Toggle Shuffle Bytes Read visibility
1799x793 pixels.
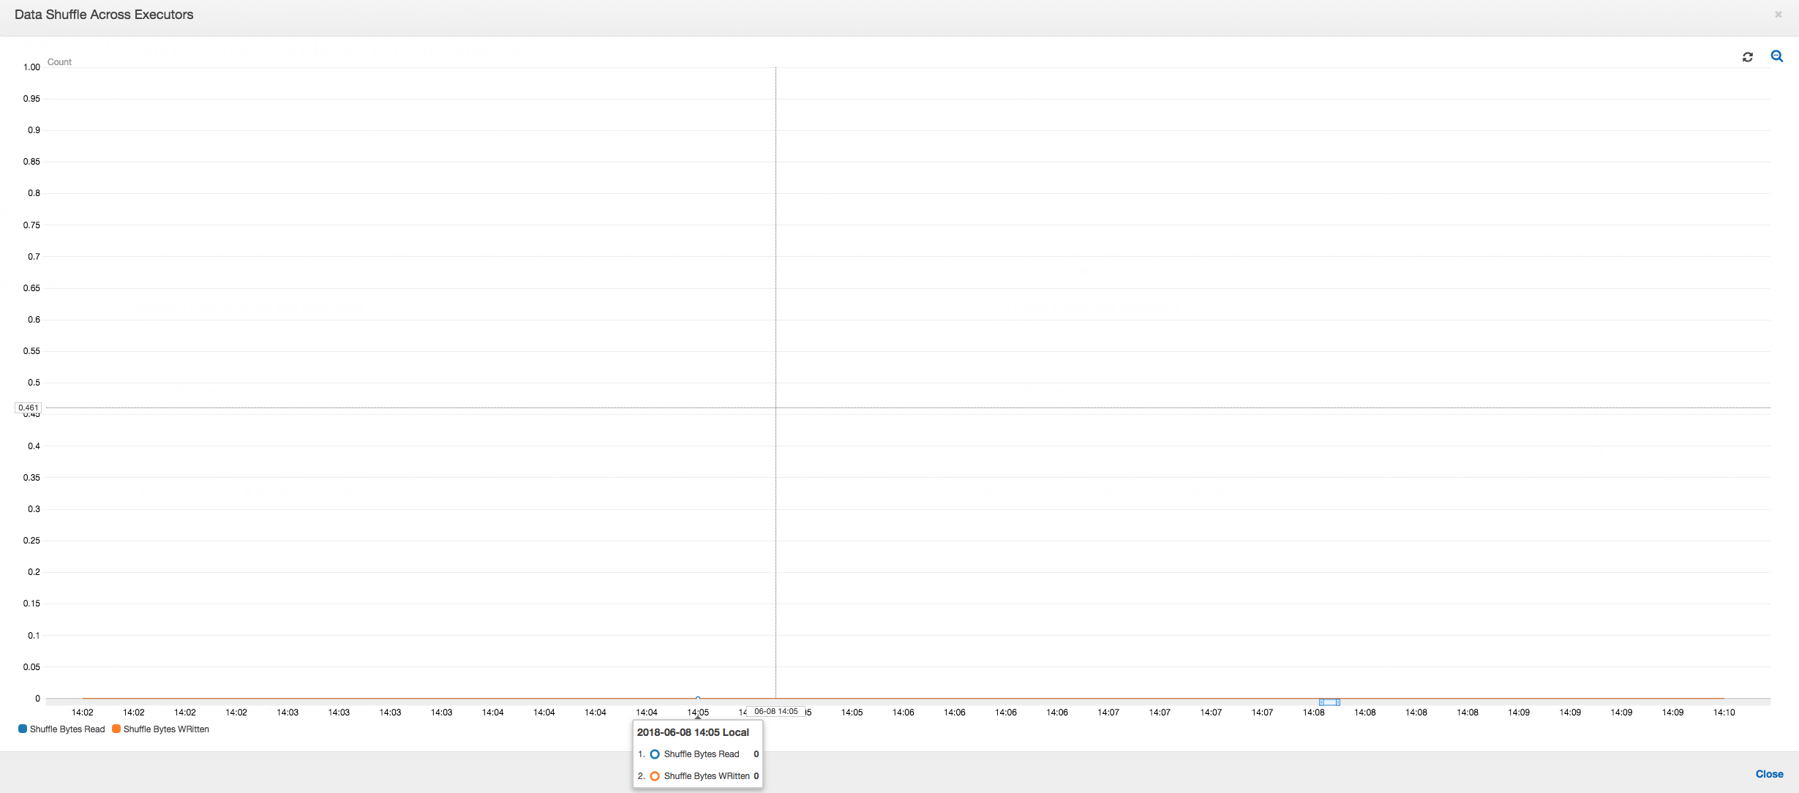(x=63, y=729)
